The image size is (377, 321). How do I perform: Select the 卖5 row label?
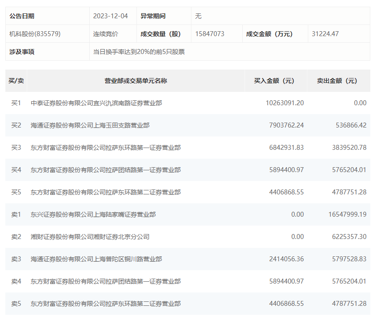[x=16, y=304]
